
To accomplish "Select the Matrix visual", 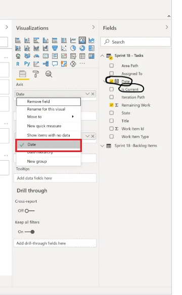I will click(92, 56).
